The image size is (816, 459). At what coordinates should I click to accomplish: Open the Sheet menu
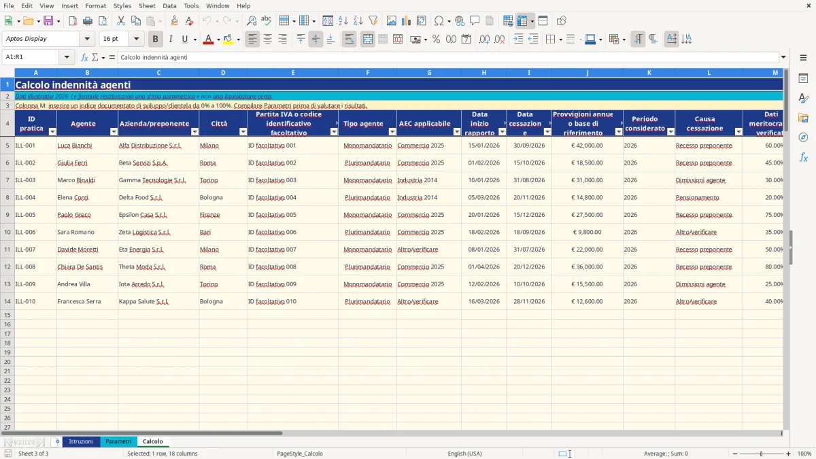click(147, 5)
